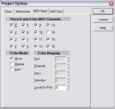Decrease Local On Port with down arrow
Screen dimensions: 115x109
68,89
